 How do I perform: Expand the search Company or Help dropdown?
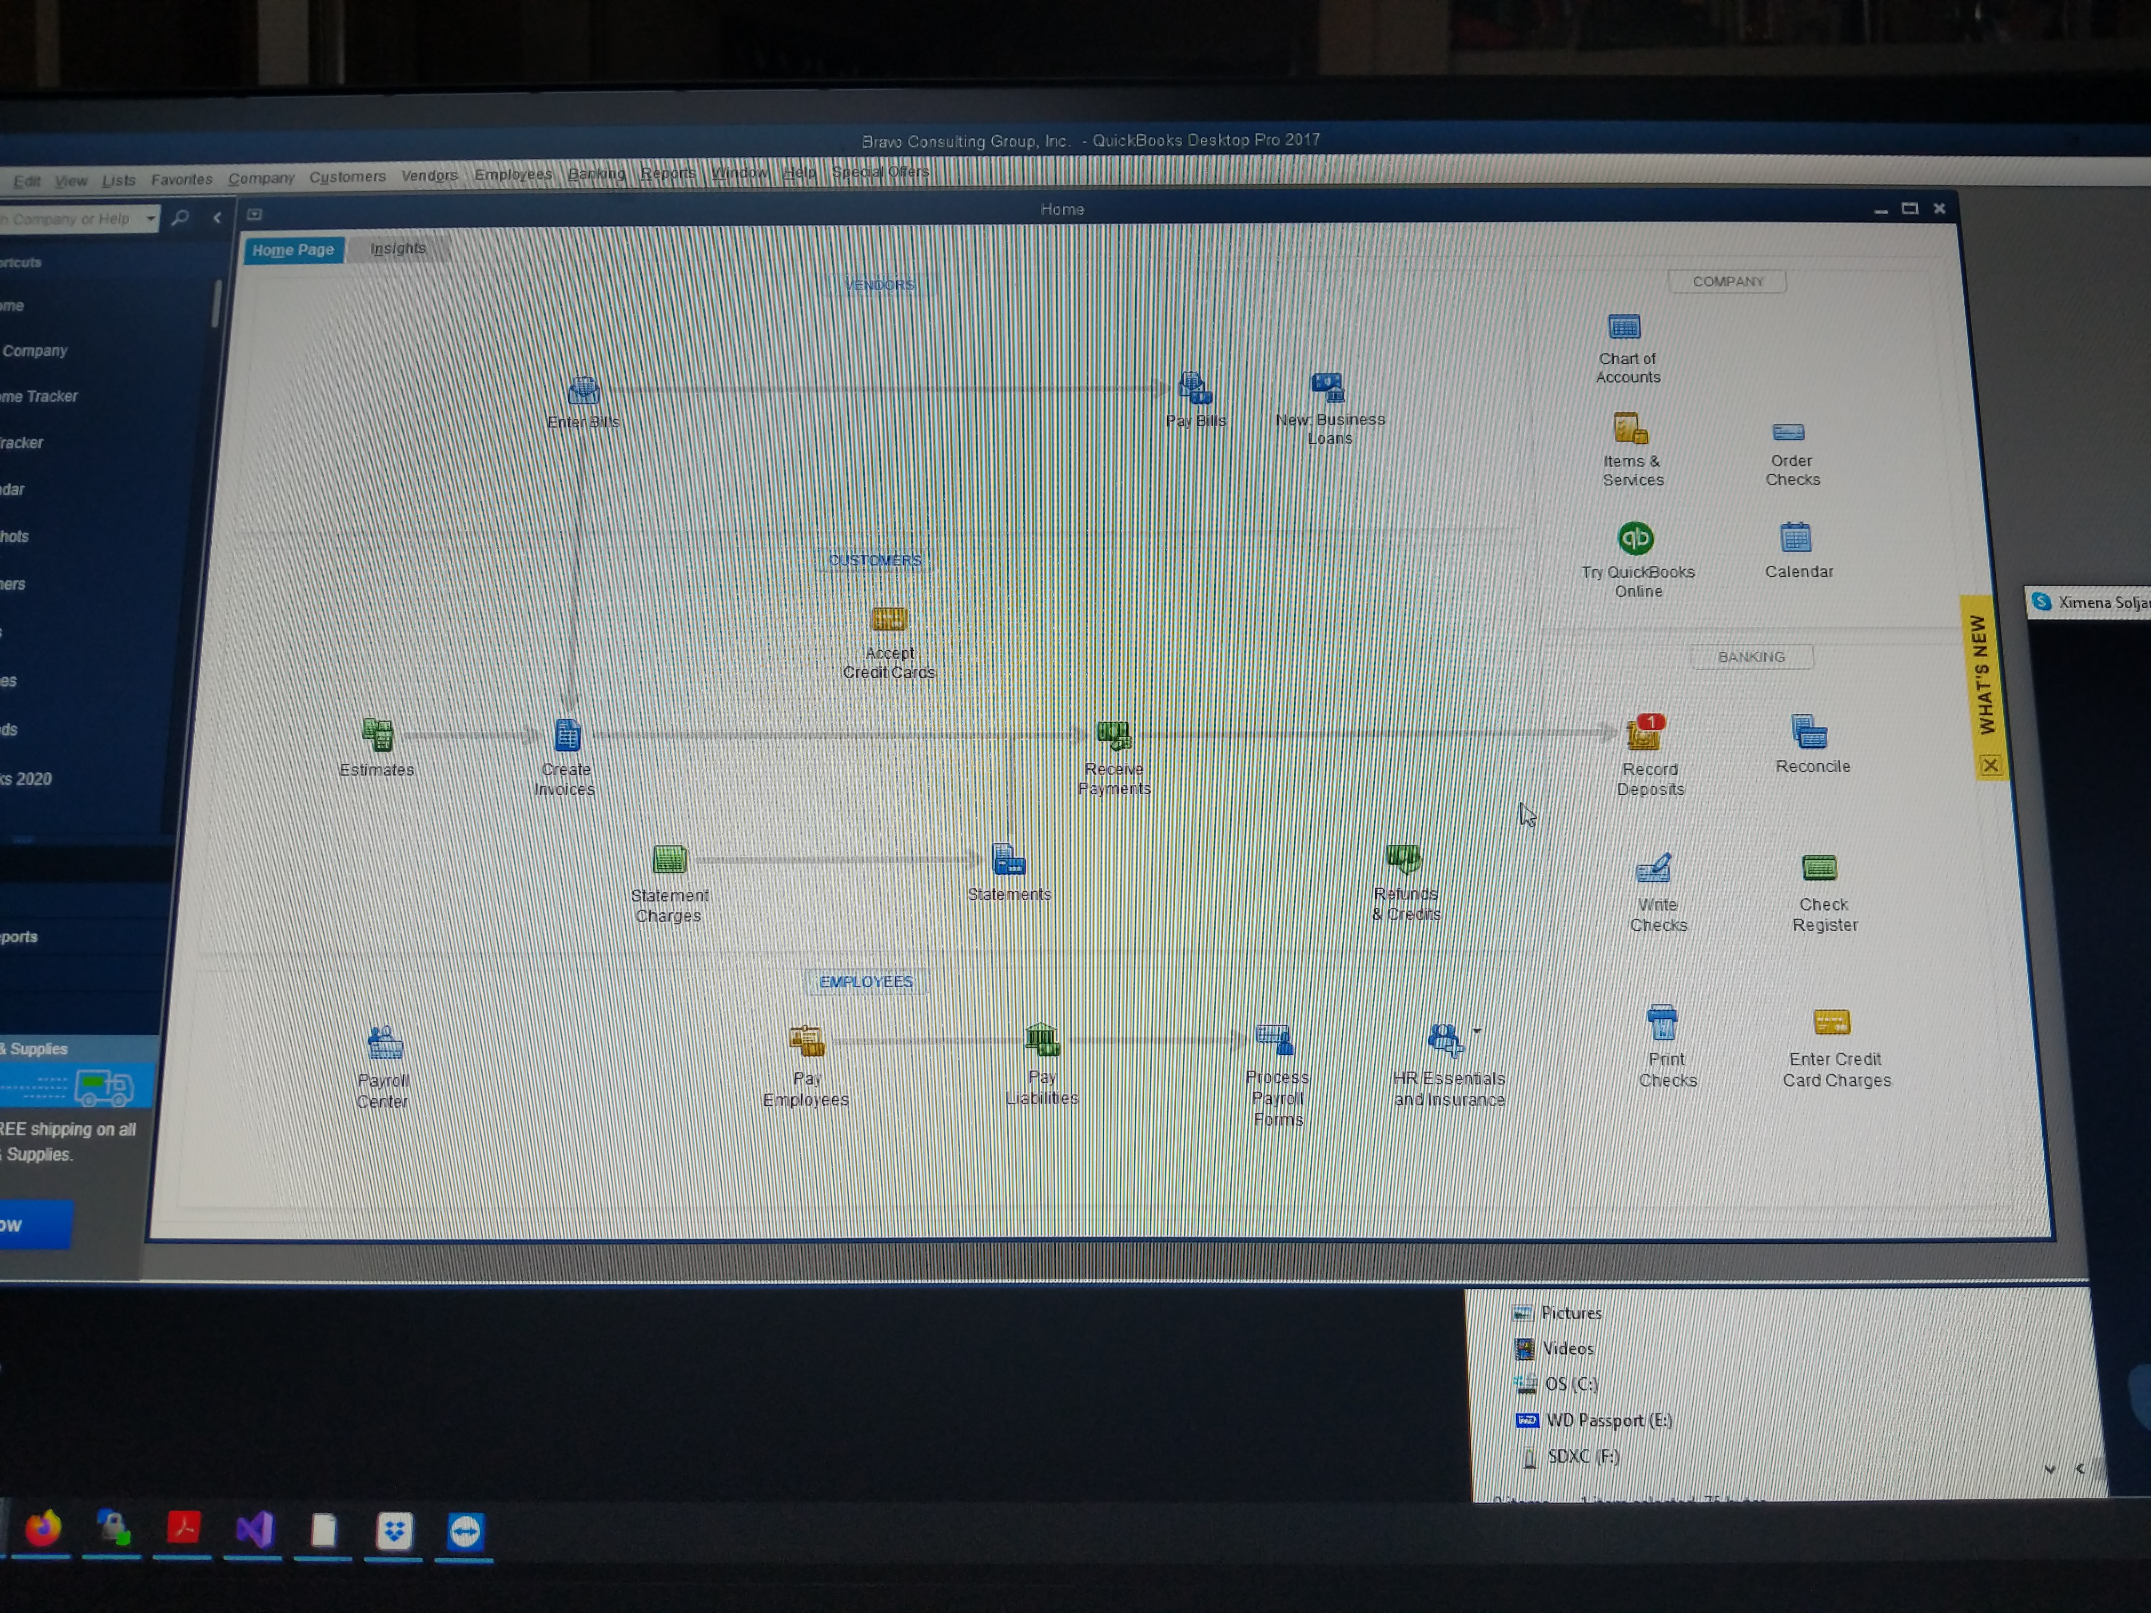[151, 219]
